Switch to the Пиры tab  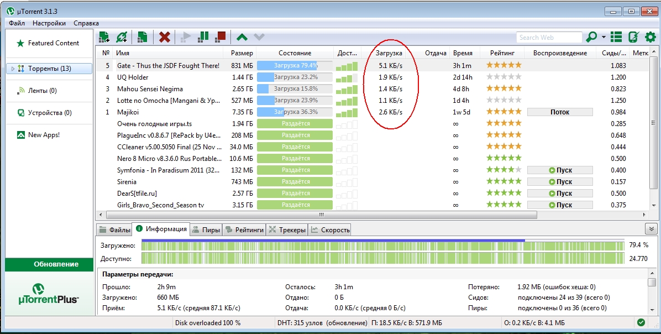point(206,230)
